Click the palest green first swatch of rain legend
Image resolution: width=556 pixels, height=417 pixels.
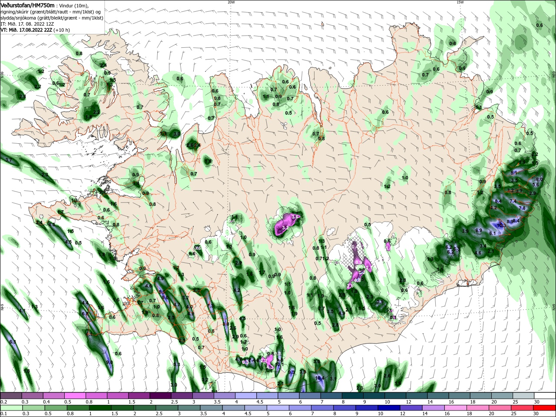point(11,408)
